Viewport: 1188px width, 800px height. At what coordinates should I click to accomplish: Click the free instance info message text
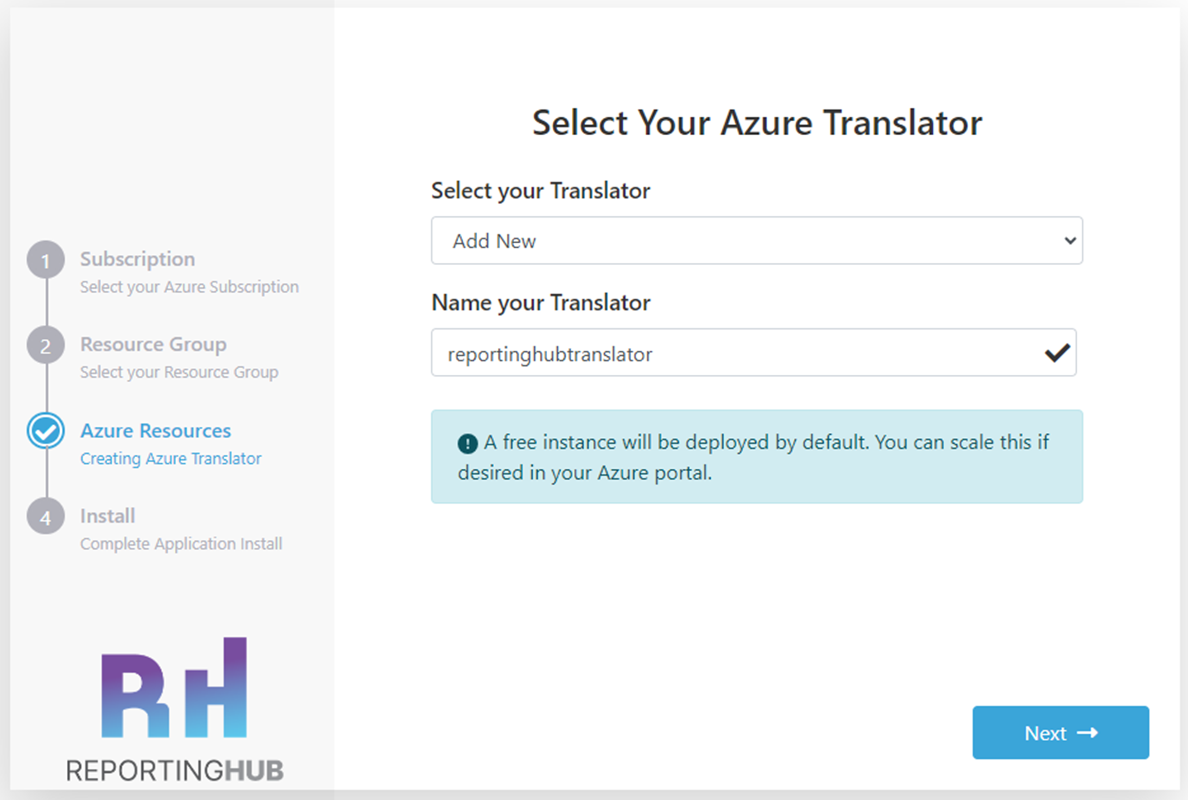753,457
